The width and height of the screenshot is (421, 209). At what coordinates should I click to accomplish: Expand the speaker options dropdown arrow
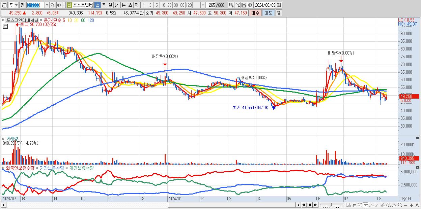[64, 5]
